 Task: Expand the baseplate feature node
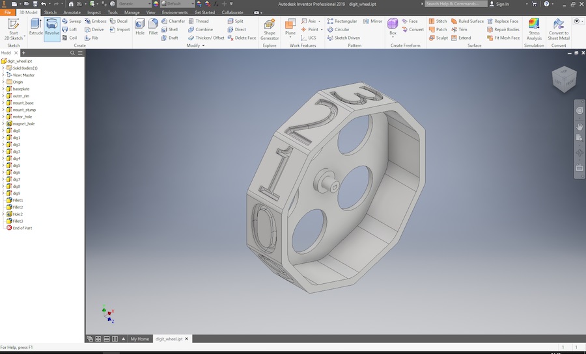point(3,89)
